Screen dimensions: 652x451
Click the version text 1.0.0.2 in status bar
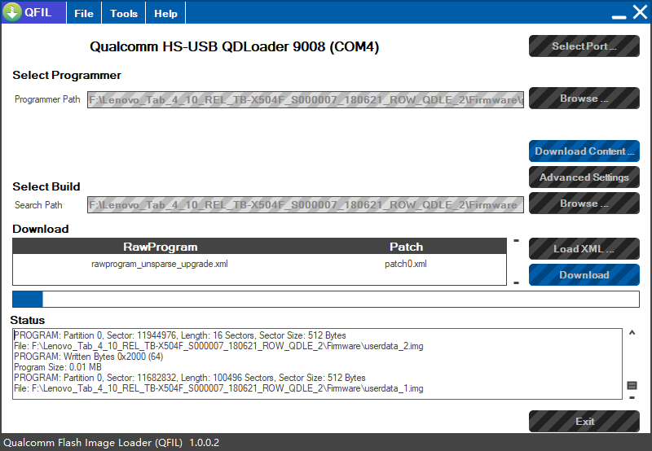(x=205, y=443)
